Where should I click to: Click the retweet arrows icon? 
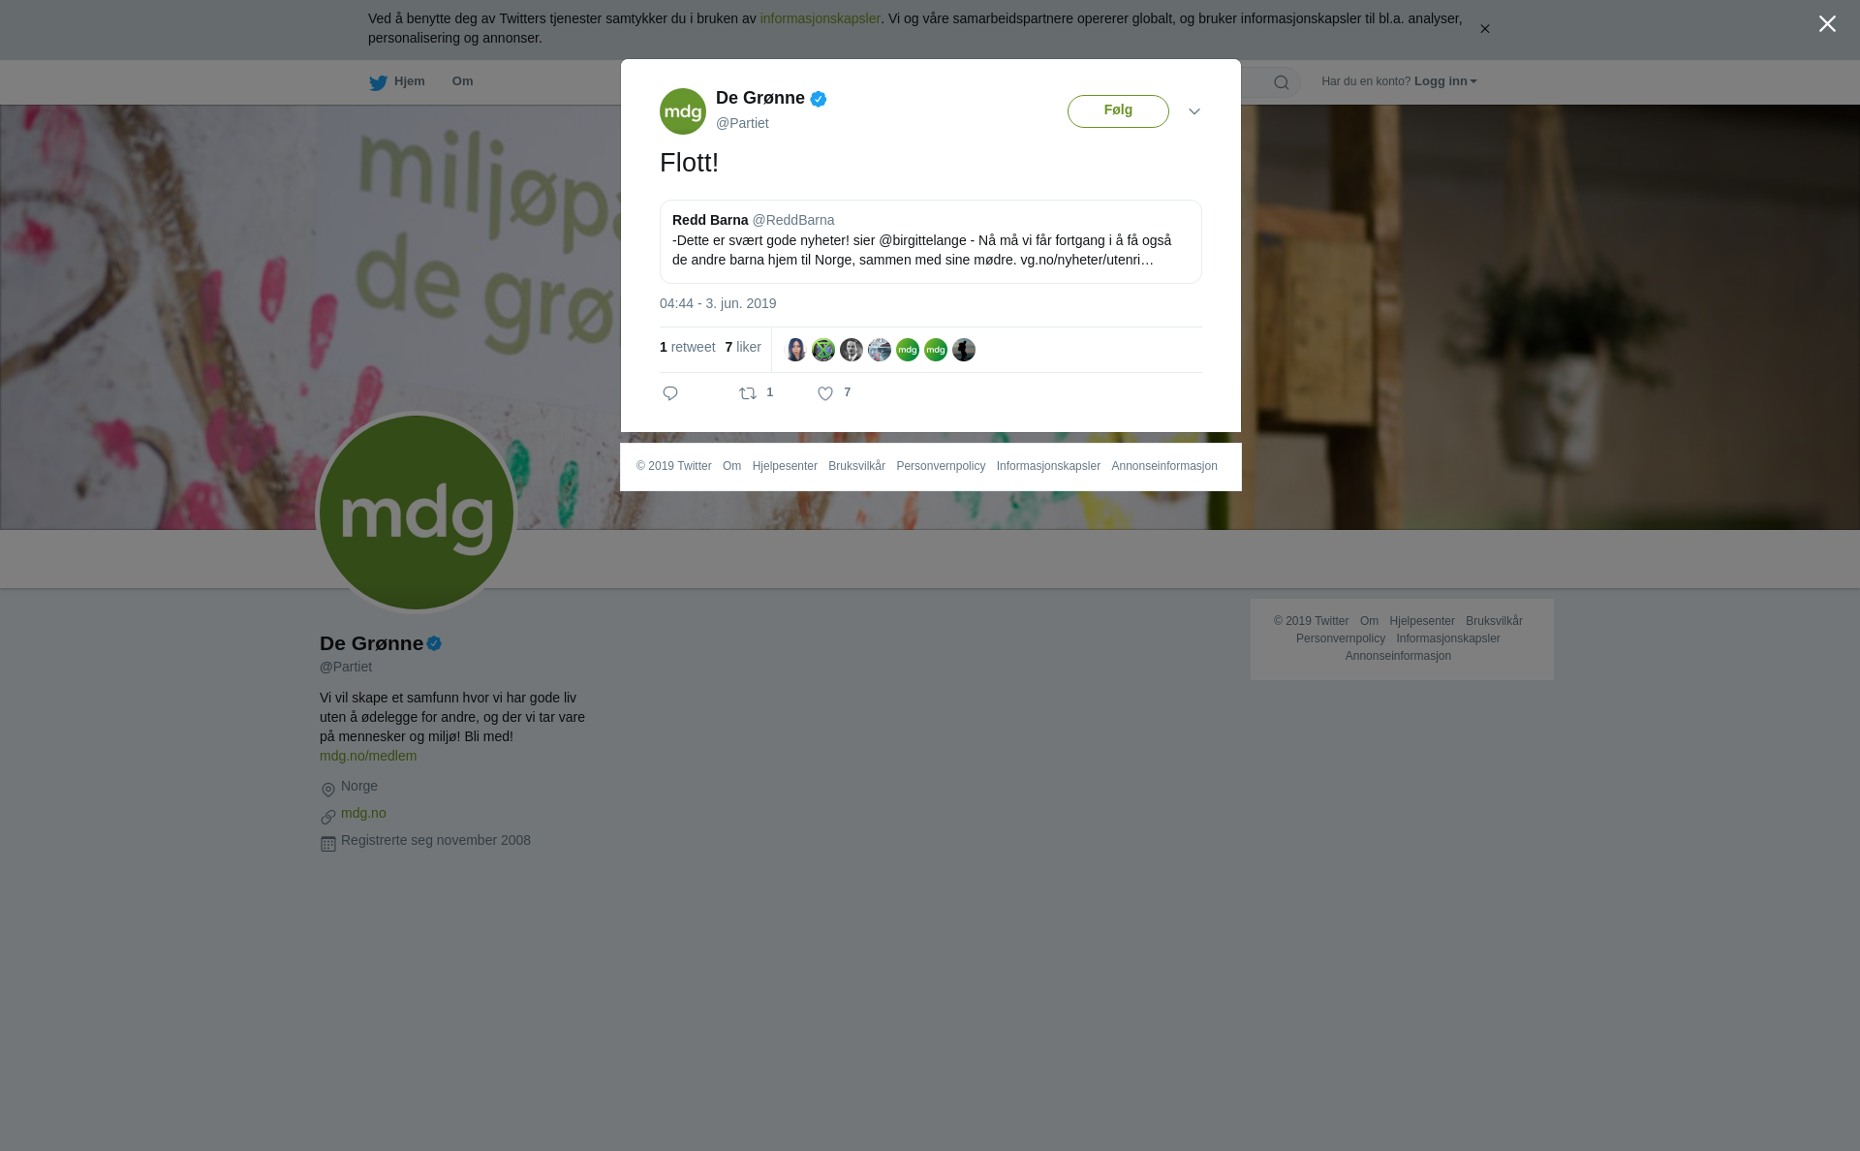(748, 393)
